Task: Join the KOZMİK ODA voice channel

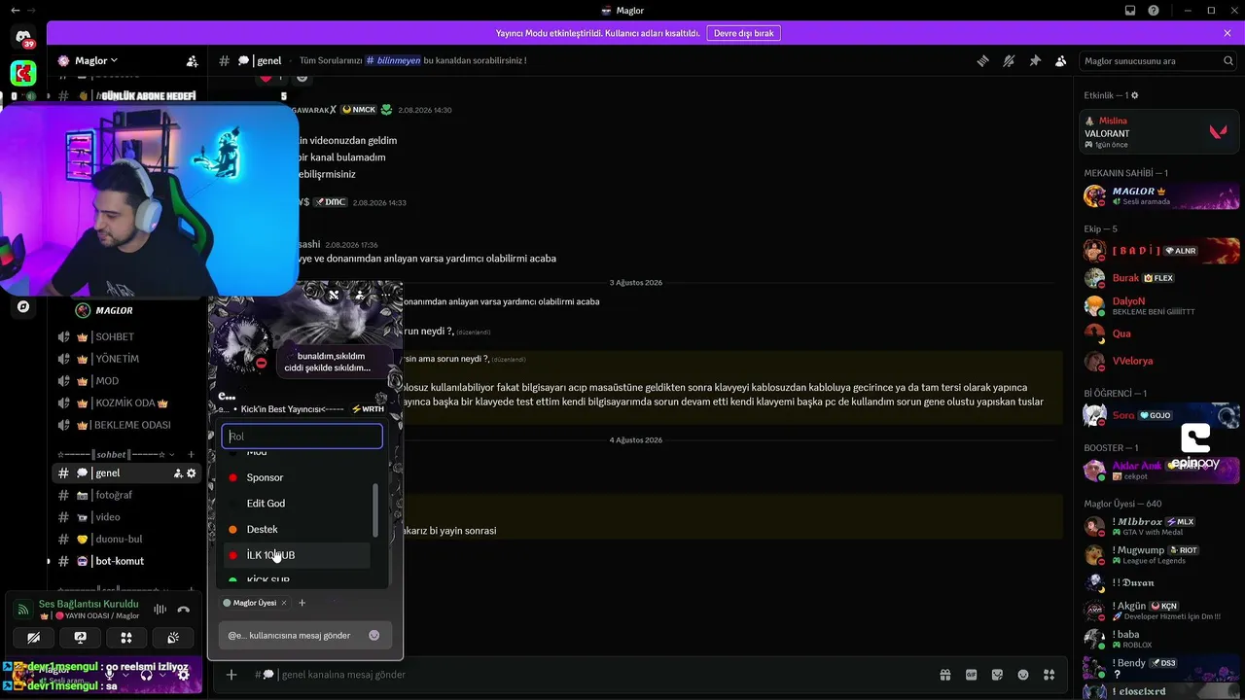Action: 126,403
